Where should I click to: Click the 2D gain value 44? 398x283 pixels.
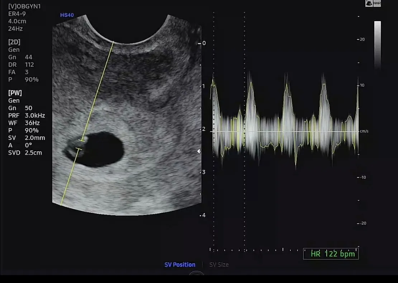click(28, 57)
